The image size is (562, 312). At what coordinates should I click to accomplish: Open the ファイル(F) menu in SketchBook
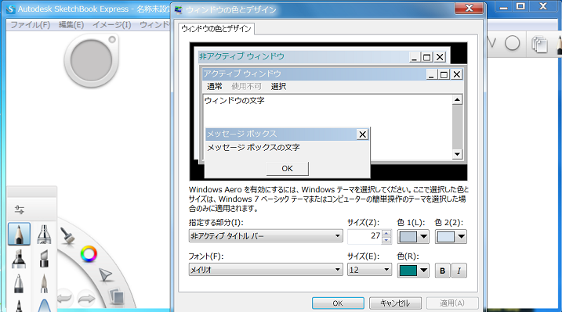(30, 25)
